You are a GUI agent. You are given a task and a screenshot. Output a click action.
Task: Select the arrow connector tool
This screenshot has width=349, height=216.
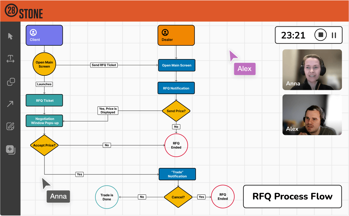(10, 104)
